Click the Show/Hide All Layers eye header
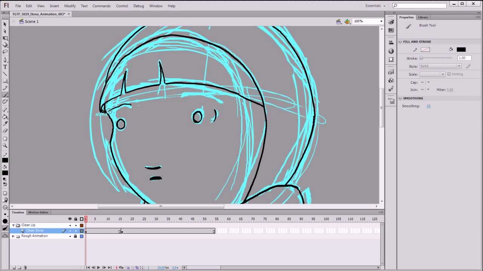This screenshot has height=271, width=483. pyautogui.click(x=69, y=219)
